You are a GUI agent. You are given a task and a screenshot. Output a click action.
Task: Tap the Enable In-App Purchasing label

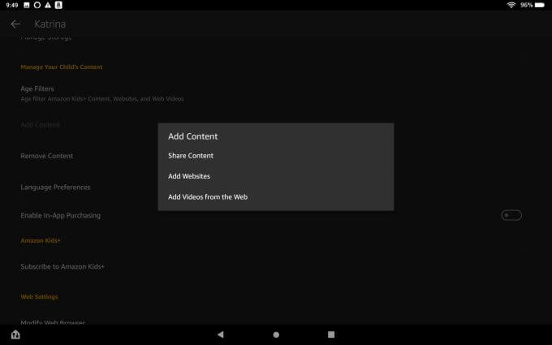60,215
